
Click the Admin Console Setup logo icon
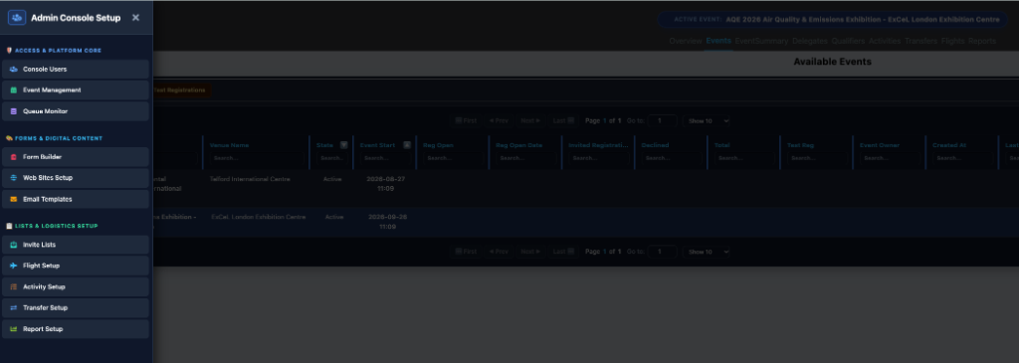tap(17, 18)
